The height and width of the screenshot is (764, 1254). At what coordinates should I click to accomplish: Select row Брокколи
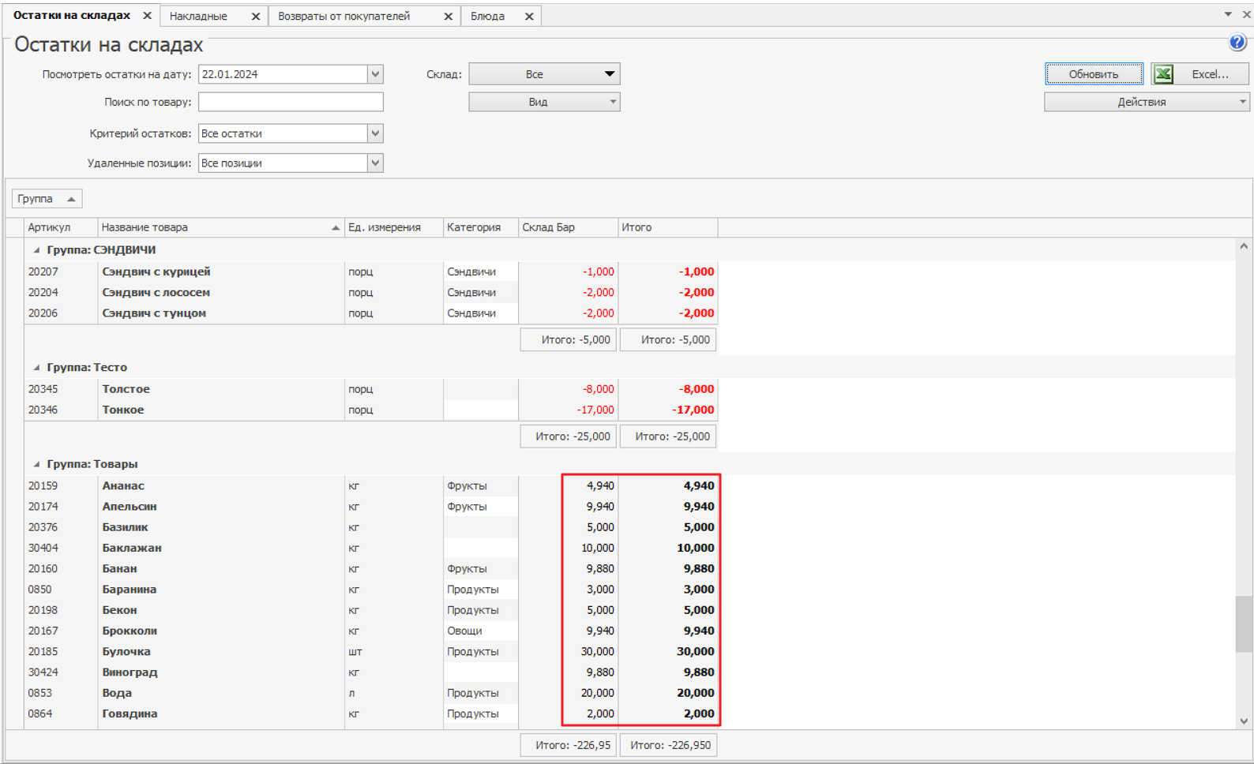[x=371, y=631]
